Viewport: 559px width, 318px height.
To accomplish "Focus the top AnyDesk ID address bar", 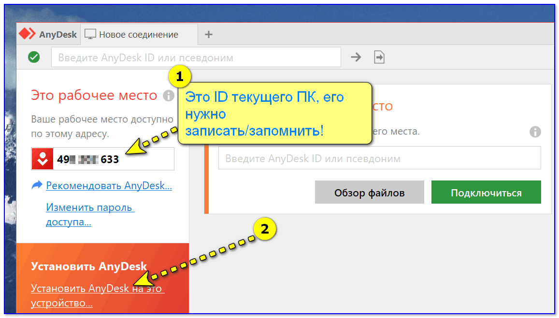I will pos(196,57).
